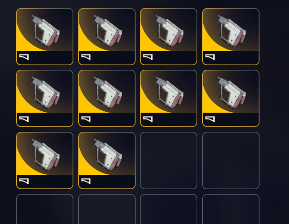The image size is (289, 224).
Task: Select the pistol item in the first row, first slot
Action: click(x=45, y=37)
